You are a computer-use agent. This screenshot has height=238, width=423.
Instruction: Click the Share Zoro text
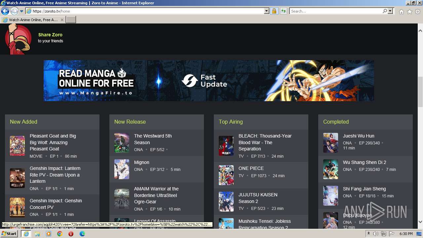coord(50,35)
